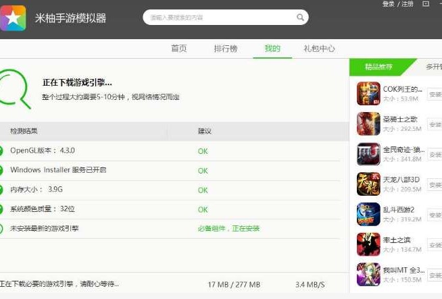Click the 3.4 MB/S download speed
The image size is (442, 299).
(310, 285)
